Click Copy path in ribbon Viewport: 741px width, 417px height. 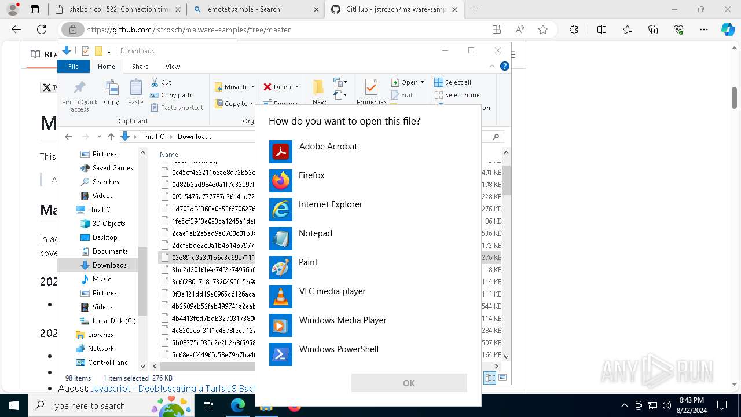tap(171, 95)
